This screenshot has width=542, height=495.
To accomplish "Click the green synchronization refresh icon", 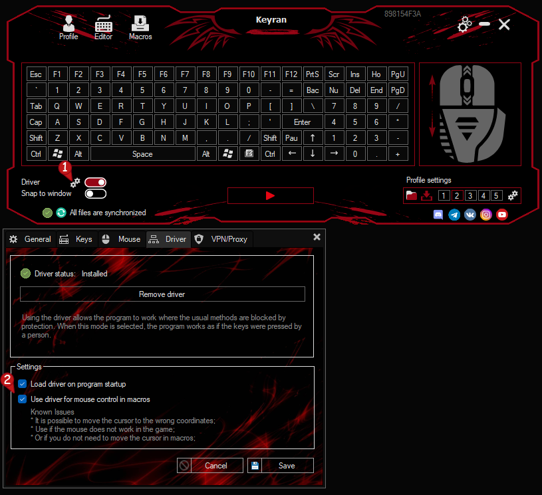I will [61, 213].
